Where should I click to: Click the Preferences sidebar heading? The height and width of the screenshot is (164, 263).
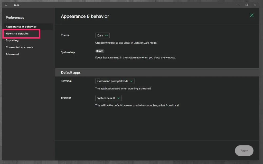(x=15, y=18)
